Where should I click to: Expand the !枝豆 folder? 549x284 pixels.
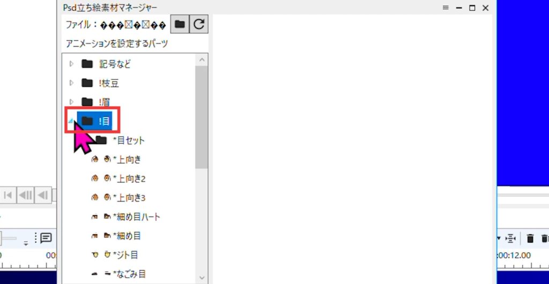[72, 83]
